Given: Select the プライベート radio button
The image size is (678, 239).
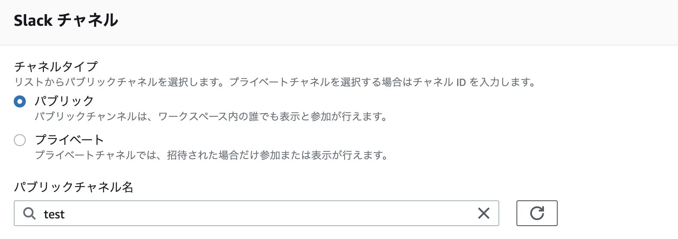Looking at the screenshot, I should [x=20, y=140].
